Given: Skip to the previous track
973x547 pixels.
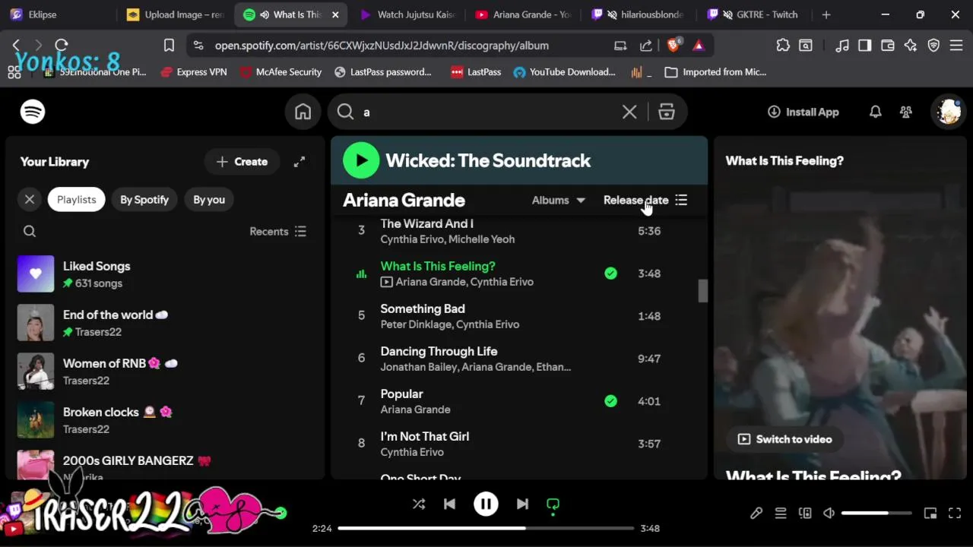Looking at the screenshot, I should coord(450,504).
